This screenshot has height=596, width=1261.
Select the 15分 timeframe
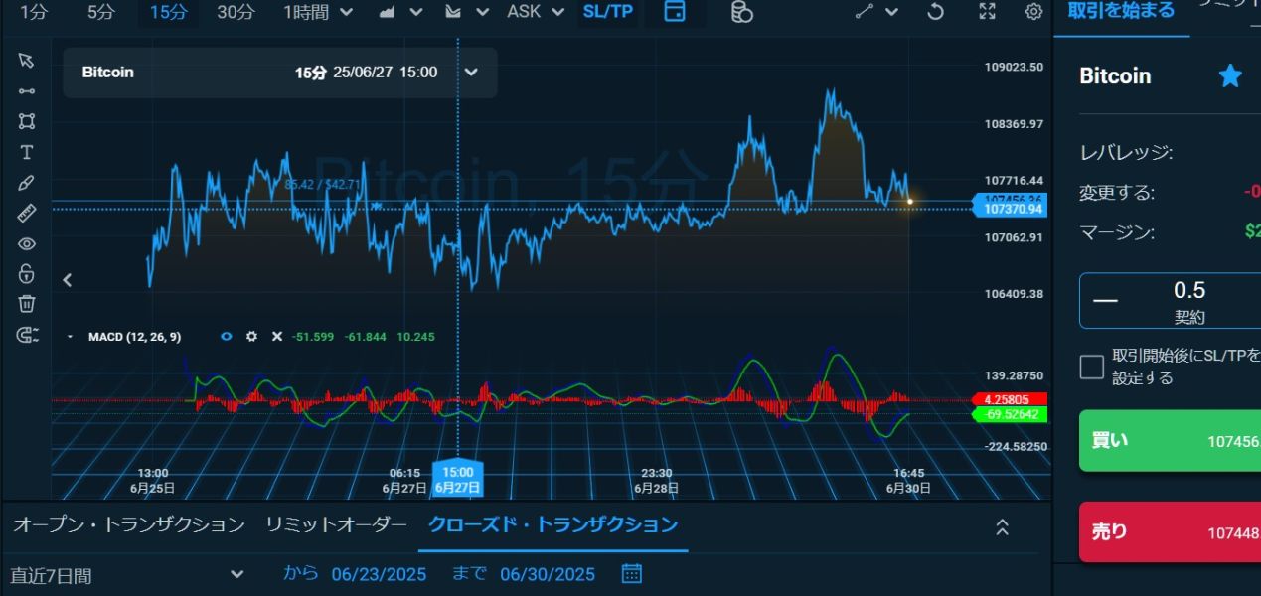coord(167,12)
